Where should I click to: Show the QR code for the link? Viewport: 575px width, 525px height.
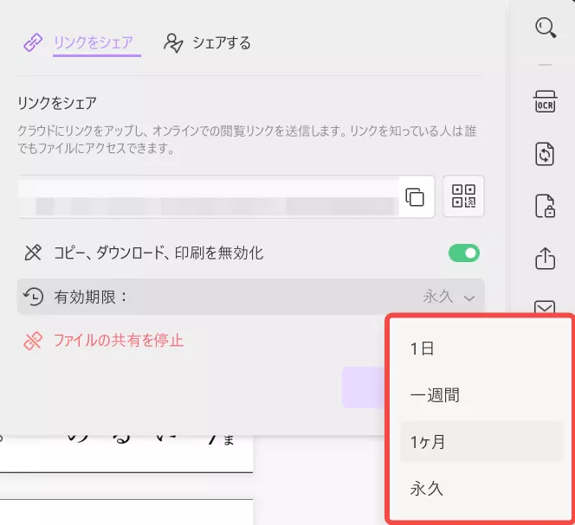463,196
